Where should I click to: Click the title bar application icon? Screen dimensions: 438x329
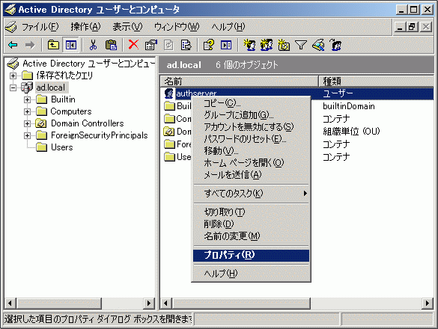pyautogui.click(x=10, y=10)
